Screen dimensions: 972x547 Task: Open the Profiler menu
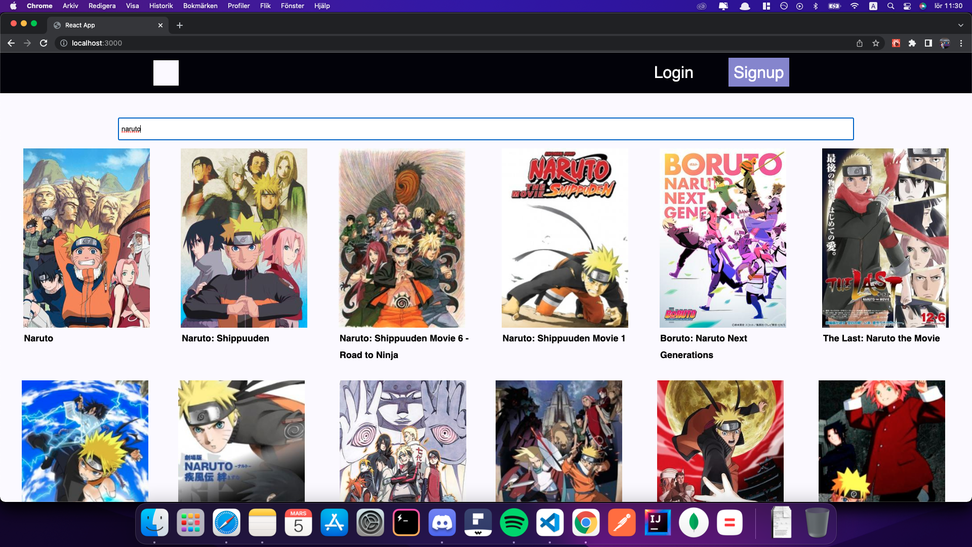(238, 6)
